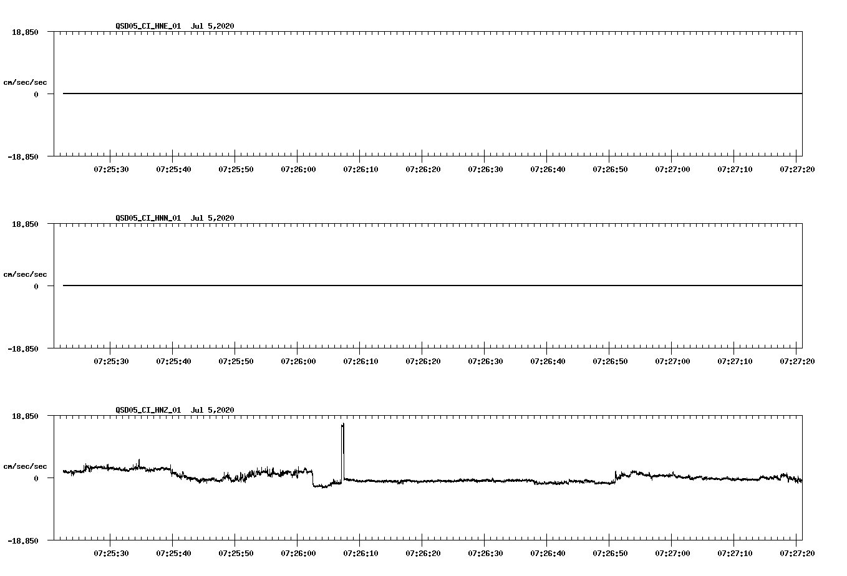Click the 07:26:20 time label on HNE plot

point(423,169)
